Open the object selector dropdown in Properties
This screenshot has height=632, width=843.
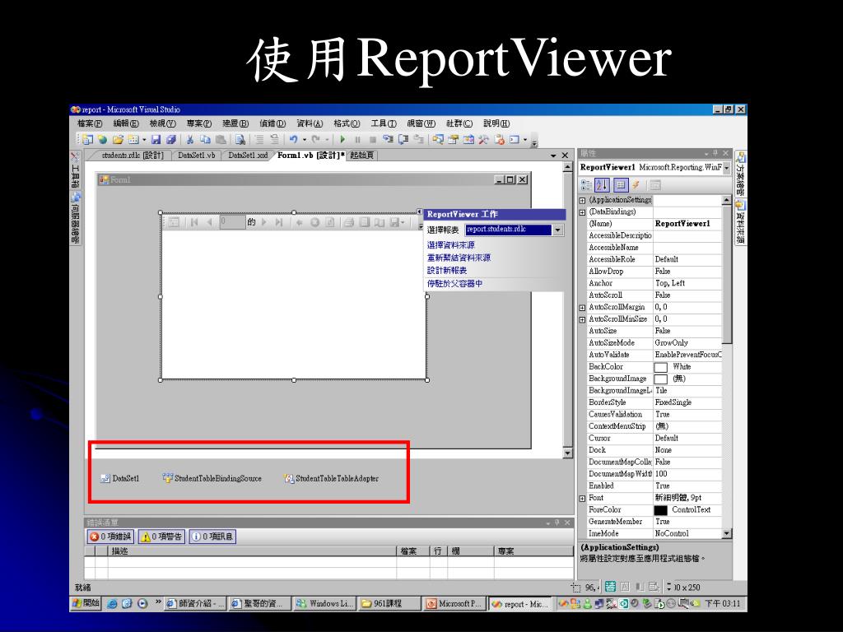point(727,168)
